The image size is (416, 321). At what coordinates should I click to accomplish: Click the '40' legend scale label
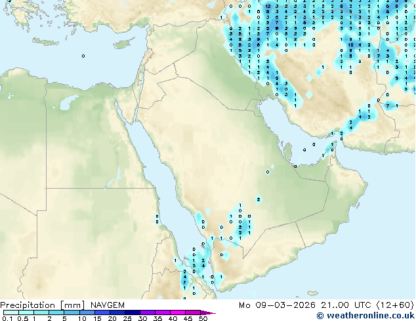click(x=173, y=318)
